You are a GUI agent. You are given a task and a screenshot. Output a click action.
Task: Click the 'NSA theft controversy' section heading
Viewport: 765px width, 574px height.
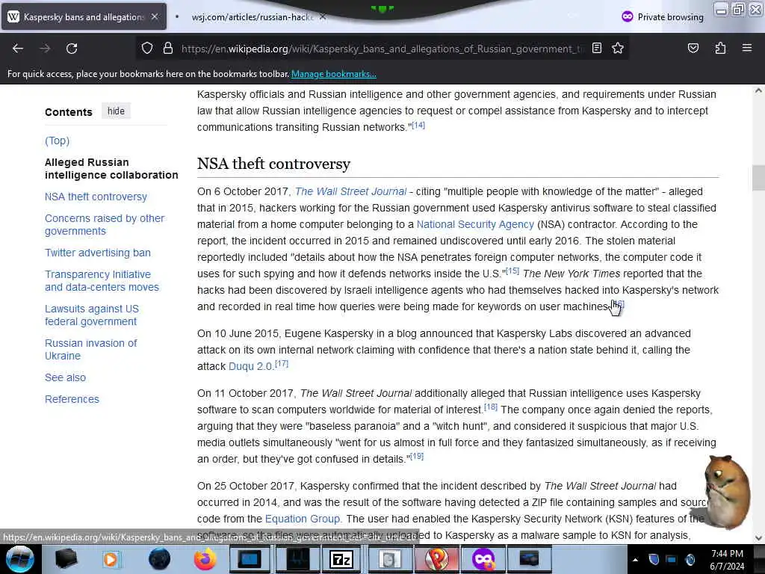coord(273,164)
